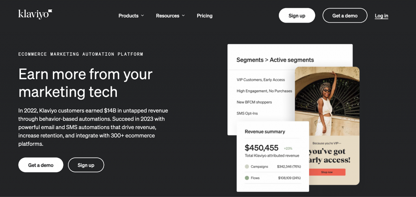Click the header Sign up button
This screenshot has height=197, width=416.
297,15
